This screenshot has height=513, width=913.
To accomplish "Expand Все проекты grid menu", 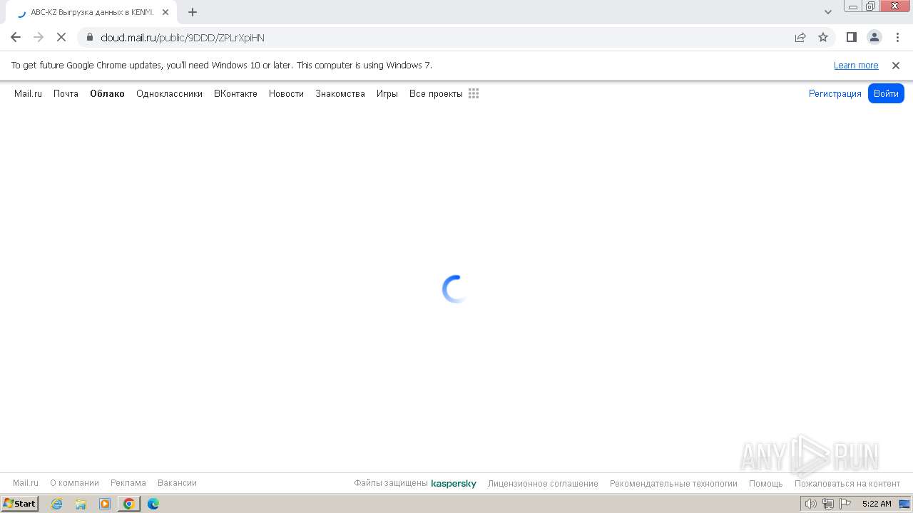I will click(444, 93).
